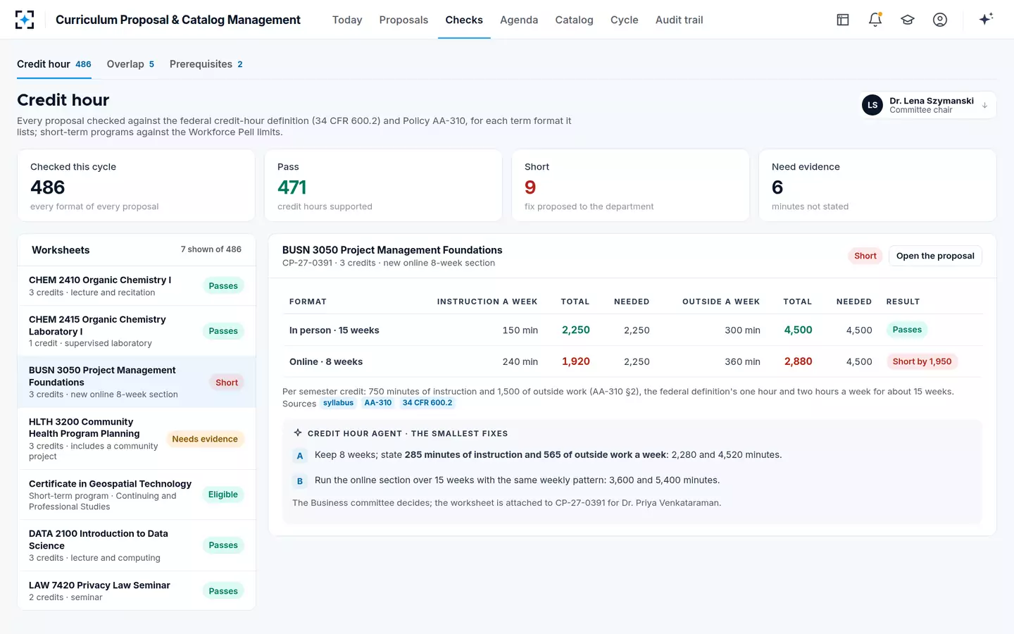Open notifications bell
The width and height of the screenshot is (1014, 634).
pos(875,20)
